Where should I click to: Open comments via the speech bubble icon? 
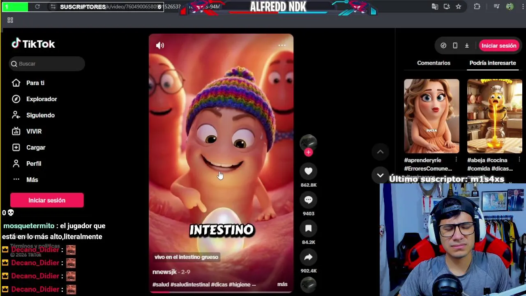[308, 200]
